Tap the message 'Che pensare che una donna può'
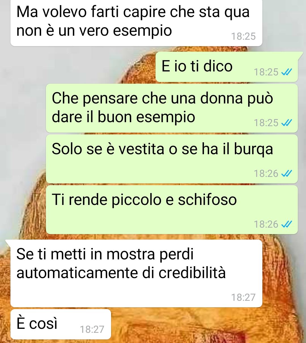The height and width of the screenshot is (343, 306). pos(172,108)
